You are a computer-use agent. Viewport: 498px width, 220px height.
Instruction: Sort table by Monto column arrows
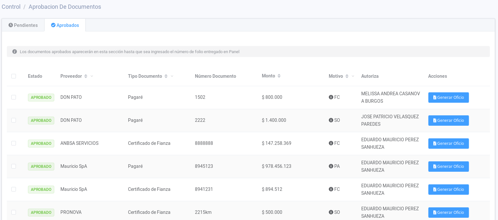pyautogui.click(x=279, y=76)
